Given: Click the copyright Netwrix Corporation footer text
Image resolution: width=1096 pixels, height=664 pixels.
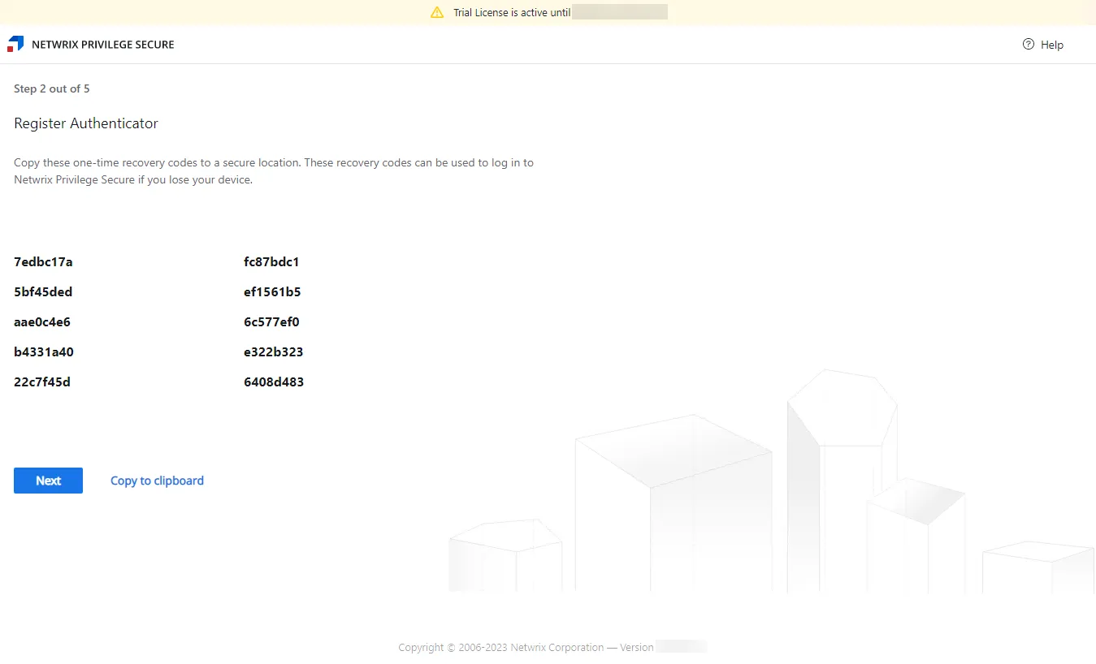Looking at the screenshot, I should [526, 648].
